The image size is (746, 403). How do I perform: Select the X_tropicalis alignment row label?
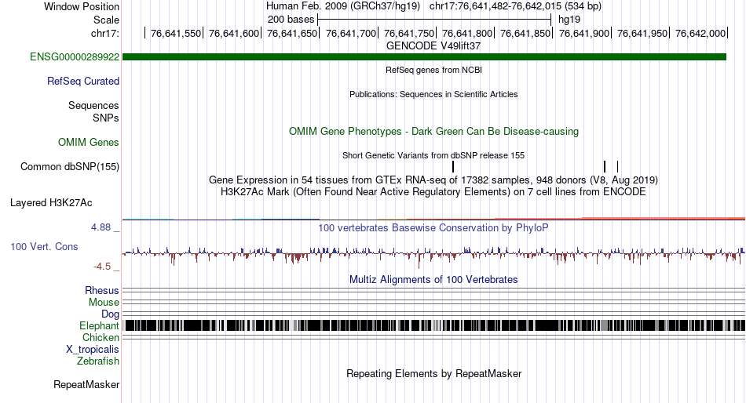[x=93, y=350]
